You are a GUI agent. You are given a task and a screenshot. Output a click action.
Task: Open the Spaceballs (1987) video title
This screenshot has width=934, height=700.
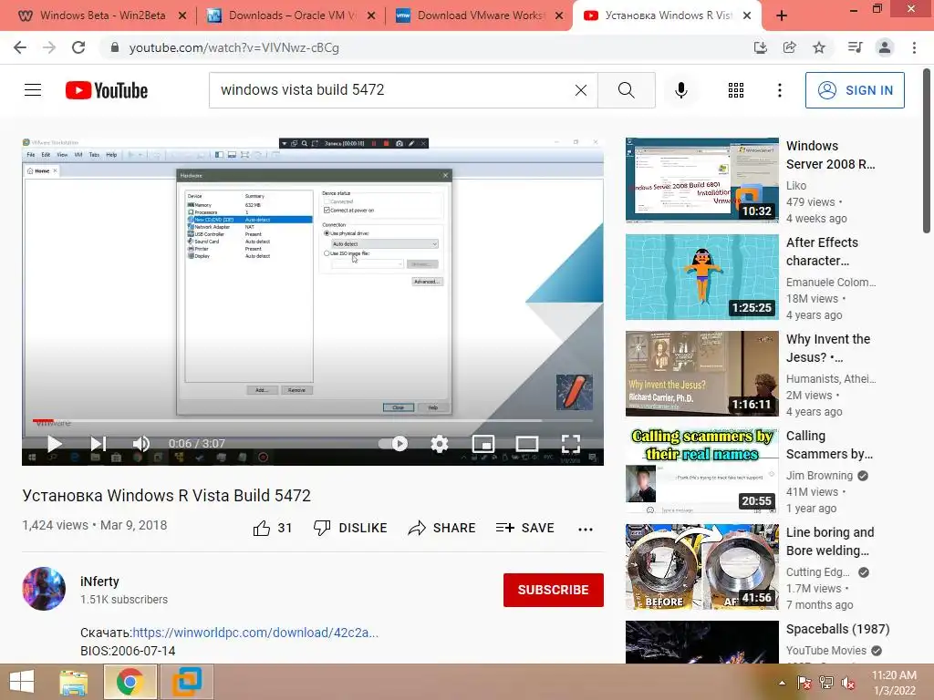pos(837,629)
